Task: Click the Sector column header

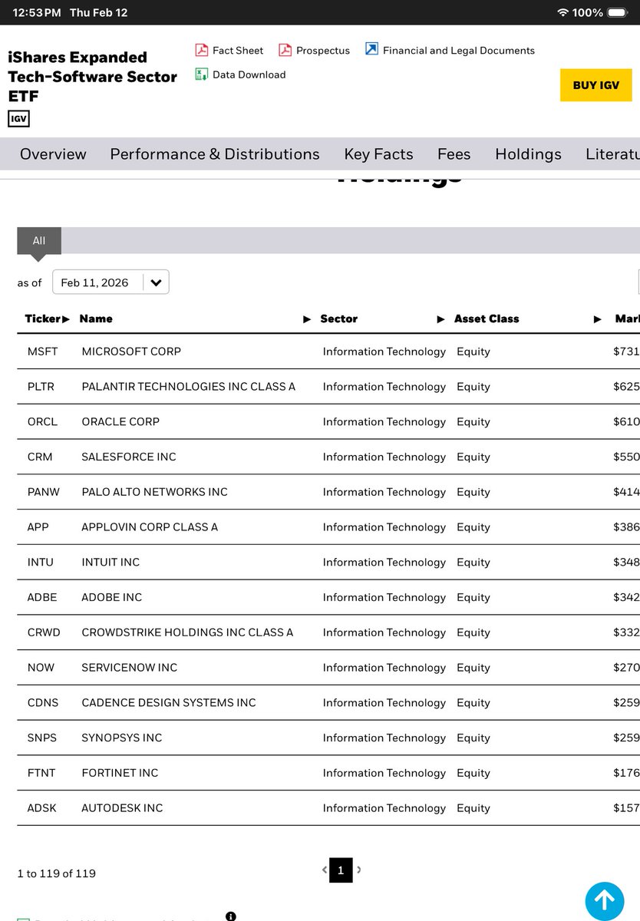Action: tap(339, 319)
